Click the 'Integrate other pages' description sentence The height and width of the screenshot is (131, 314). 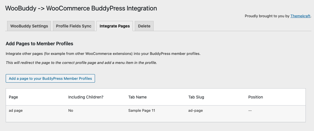click(x=103, y=54)
